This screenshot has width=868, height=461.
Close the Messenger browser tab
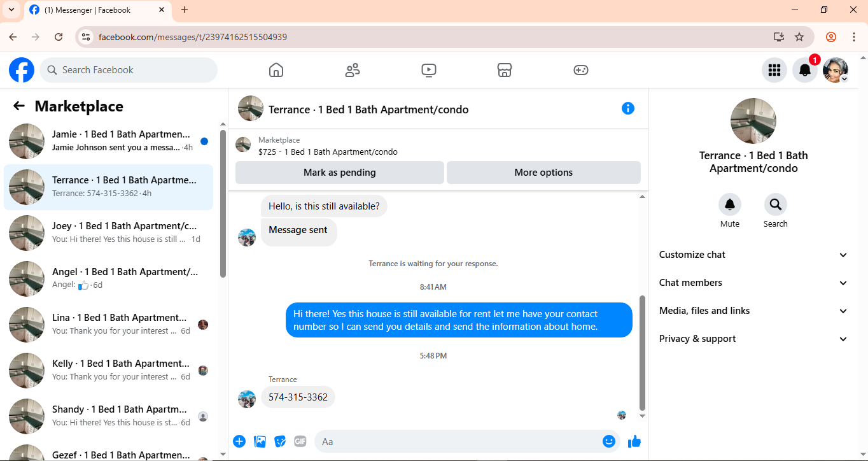pyautogui.click(x=162, y=10)
